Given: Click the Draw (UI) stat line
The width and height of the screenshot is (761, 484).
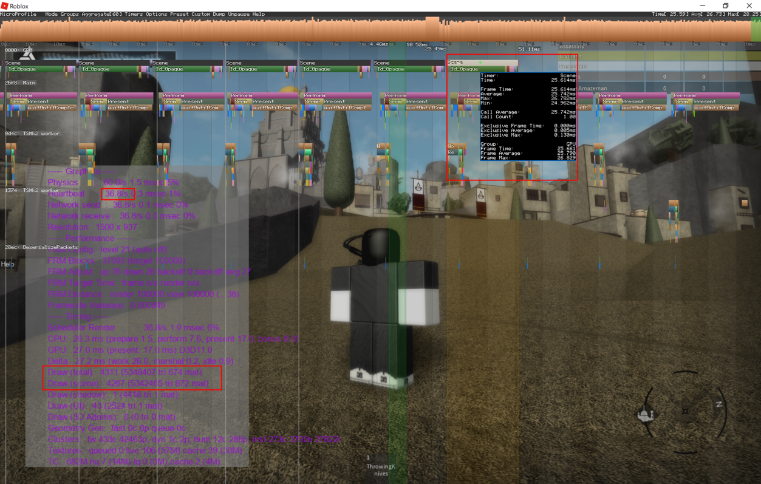Looking at the screenshot, I should click(x=105, y=406).
